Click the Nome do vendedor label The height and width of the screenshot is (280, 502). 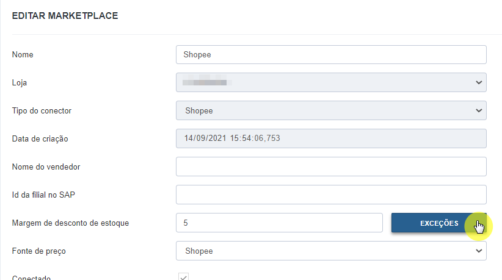46,167
